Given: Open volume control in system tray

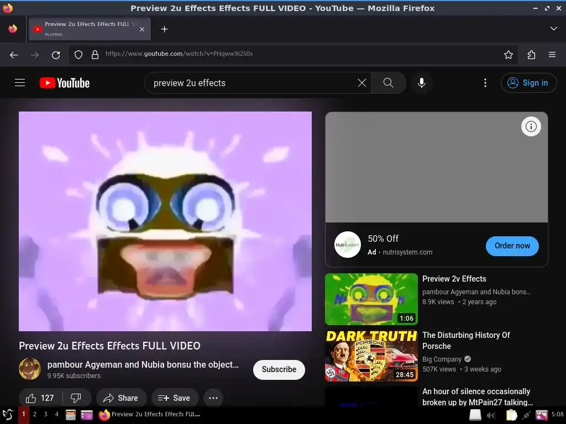Looking at the screenshot, I should click(491, 415).
